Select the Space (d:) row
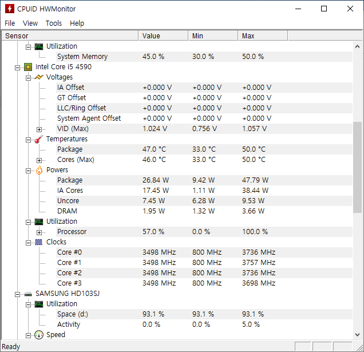 coord(204,314)
